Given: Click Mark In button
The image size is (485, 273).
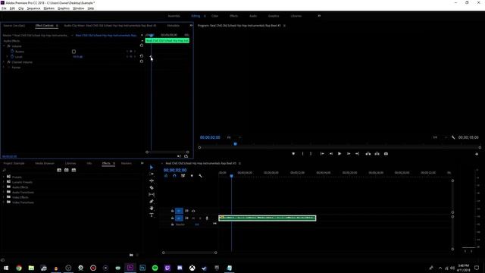Looking at the screenshot, I should [x=302, y=153].
